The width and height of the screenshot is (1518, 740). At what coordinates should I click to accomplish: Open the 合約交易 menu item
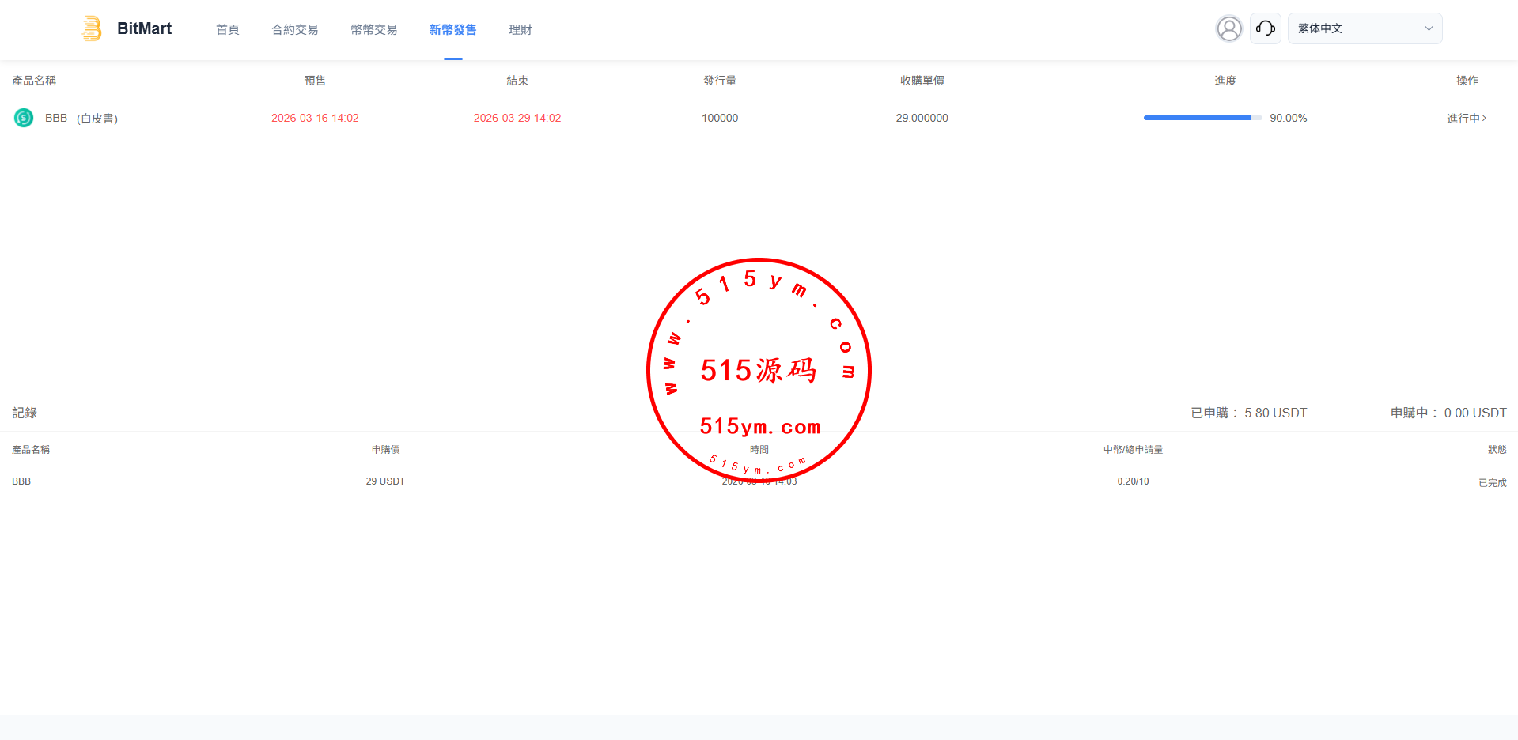tap(295, 29)
